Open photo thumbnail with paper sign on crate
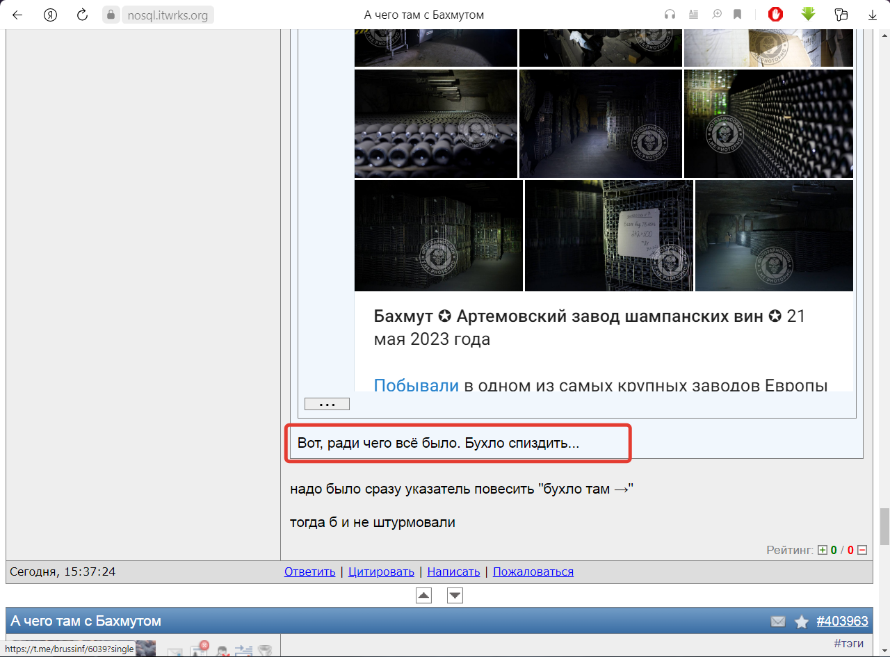This screenshot has width=890, height=657. coord(608,236)
